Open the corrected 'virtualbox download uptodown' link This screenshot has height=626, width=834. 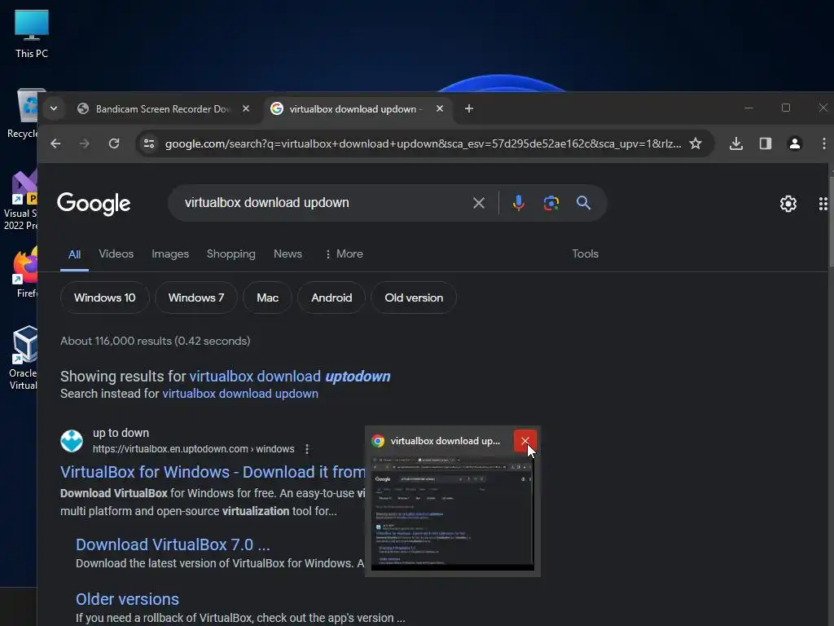290,377
